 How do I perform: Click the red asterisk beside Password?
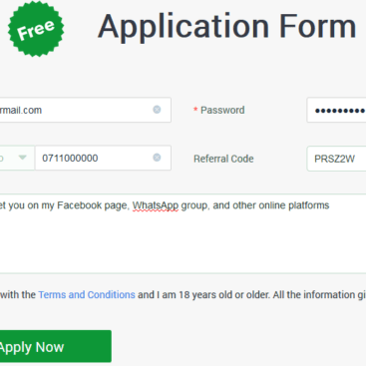pos(195,110)
